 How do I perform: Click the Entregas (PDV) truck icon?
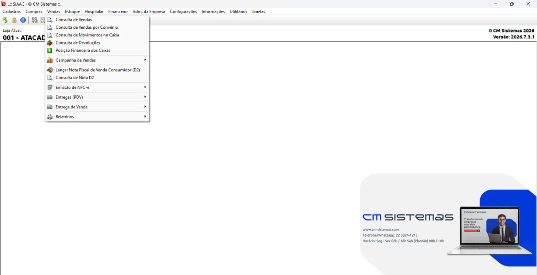[x=49, y=97]
